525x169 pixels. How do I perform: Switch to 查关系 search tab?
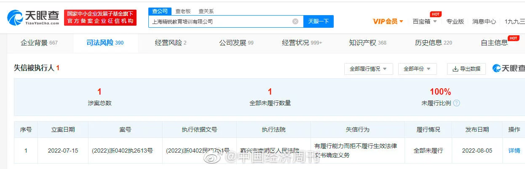pos(206,11)
